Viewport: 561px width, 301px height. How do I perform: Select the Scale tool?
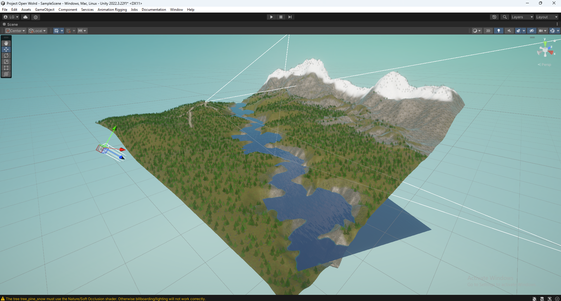pos(6,62)
